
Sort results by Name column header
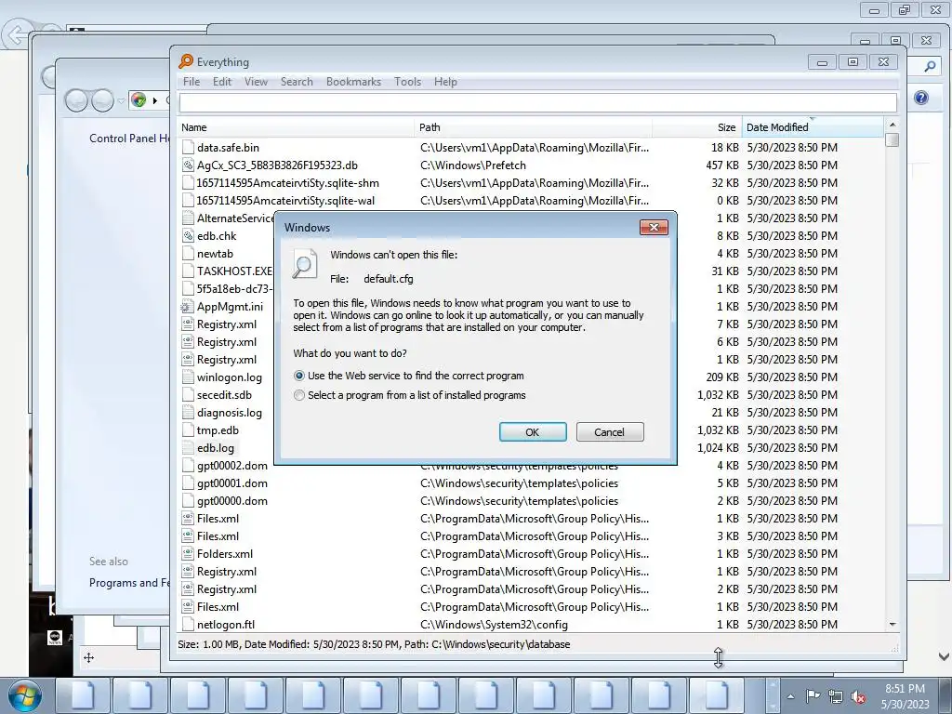tap(297, 127)
